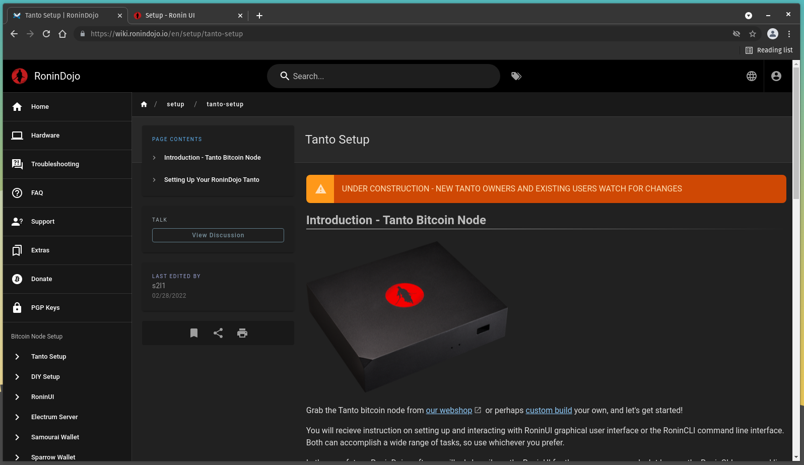Jump to Introduction - Tanto Bitcoin Node section
Viewport: 804px width, 465px height.
212,158
